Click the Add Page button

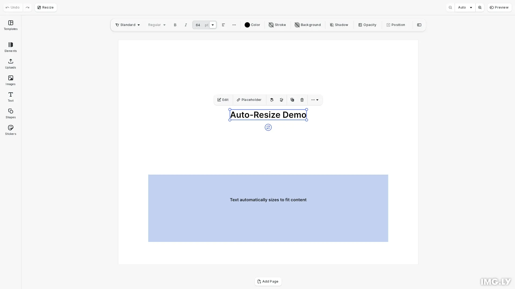tap(268, 282)
